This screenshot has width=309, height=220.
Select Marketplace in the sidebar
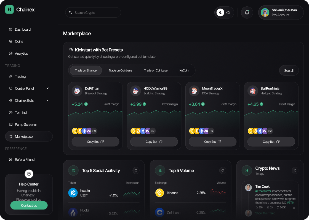click(x=29, y=136)
